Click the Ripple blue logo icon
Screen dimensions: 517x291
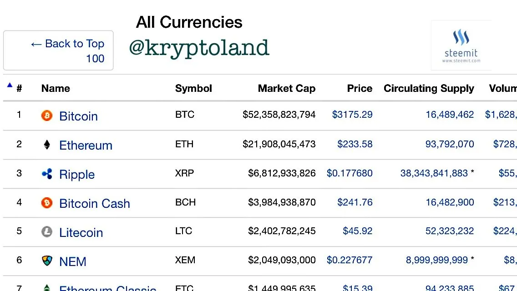tap(47, 174)
